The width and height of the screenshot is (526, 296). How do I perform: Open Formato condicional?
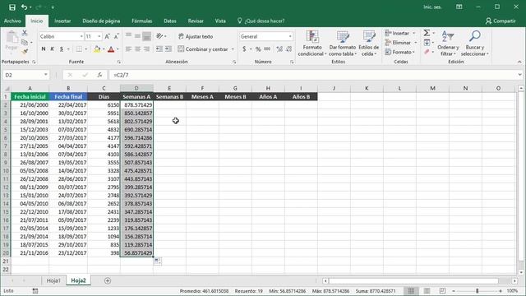click(x=312, y=44)
